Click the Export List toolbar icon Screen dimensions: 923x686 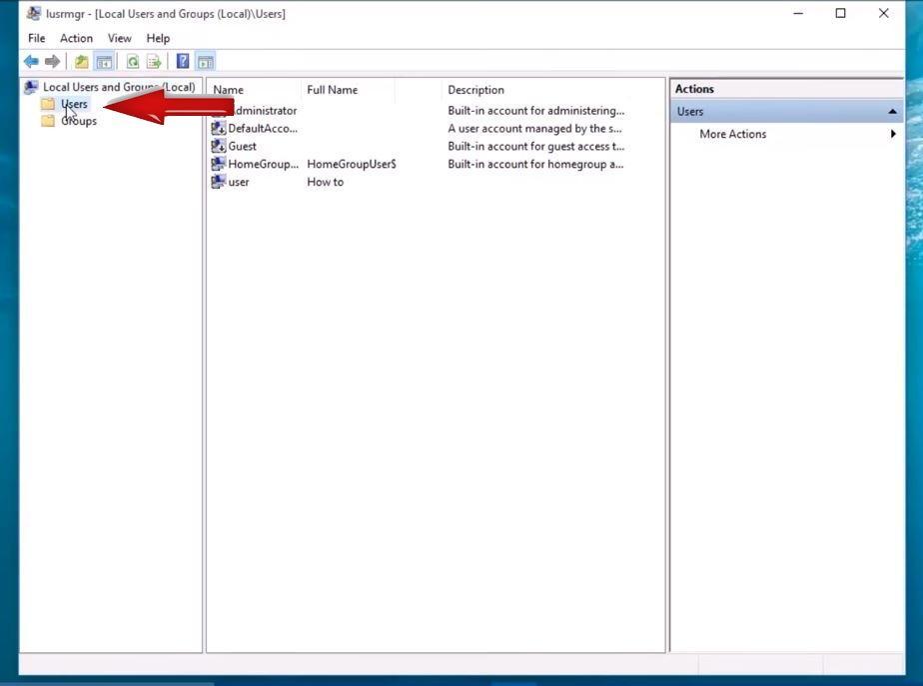[154, 61]
